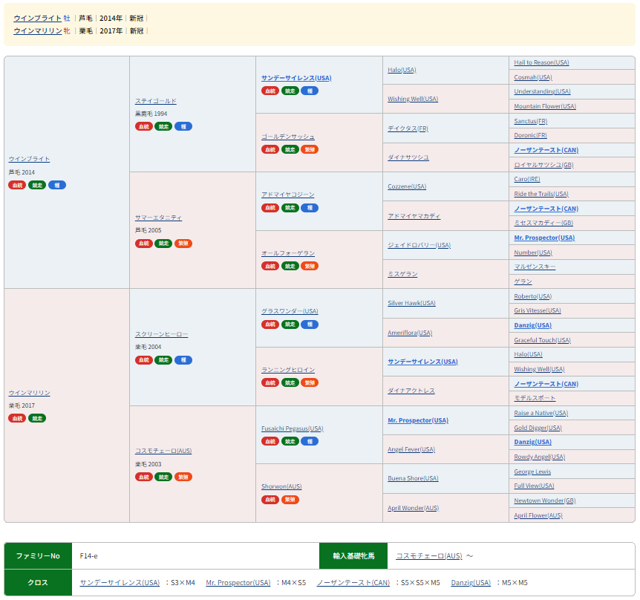Viewport: 640px width, 600px height.
Task: Open Danzig(USA) in the クロス row
Action: click(471, 583)
